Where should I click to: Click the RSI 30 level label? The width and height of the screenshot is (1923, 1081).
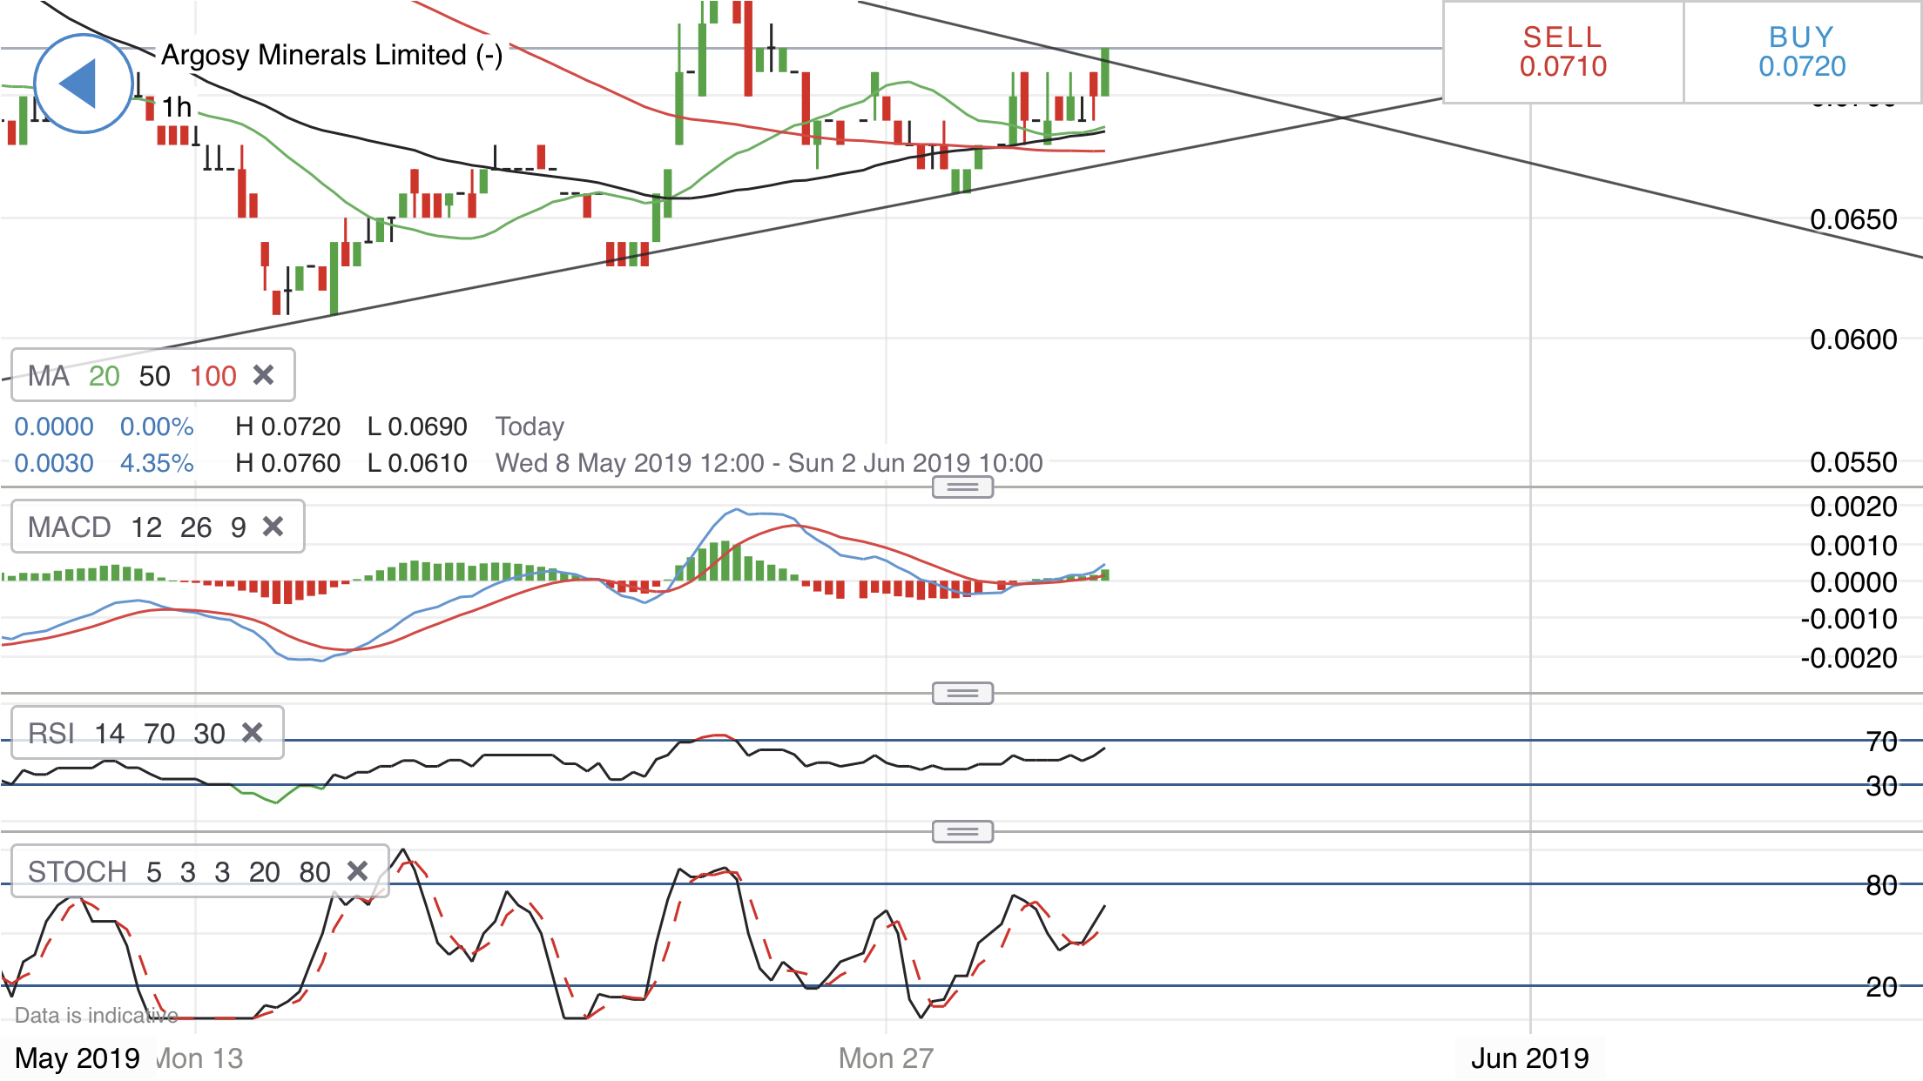1881,786
